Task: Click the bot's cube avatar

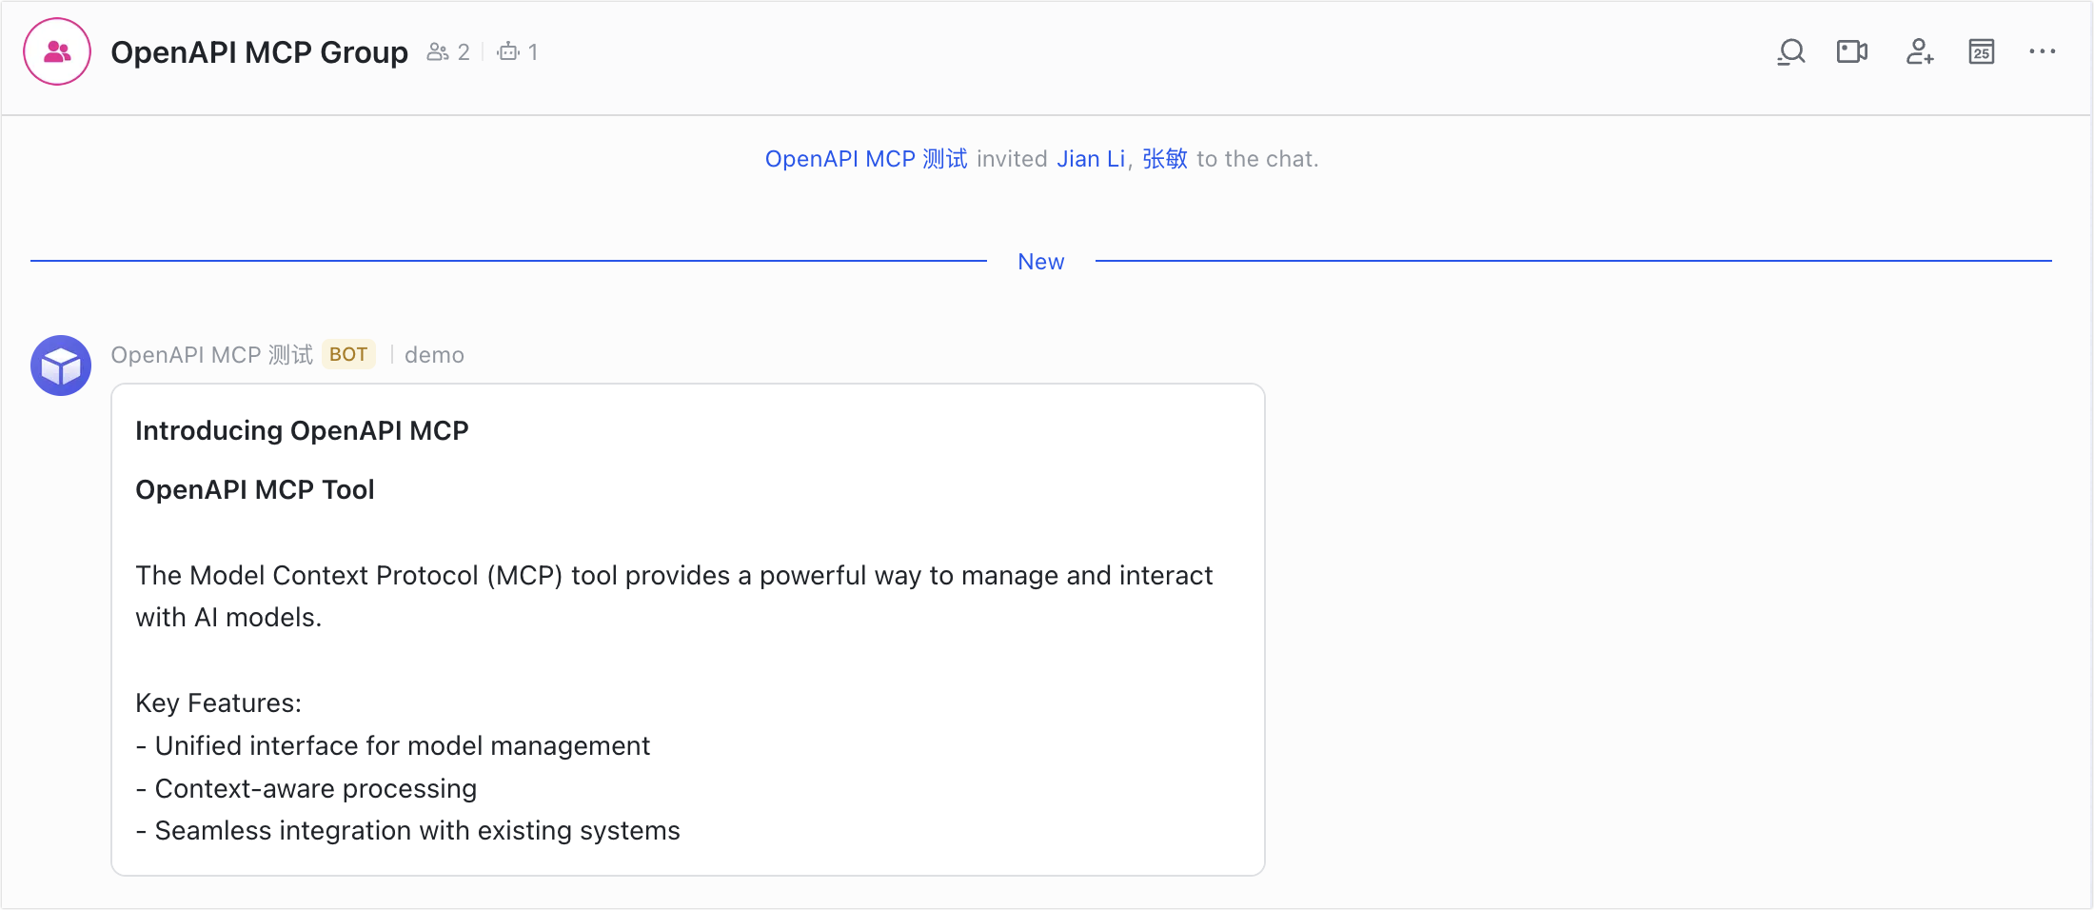Action: 60,366
